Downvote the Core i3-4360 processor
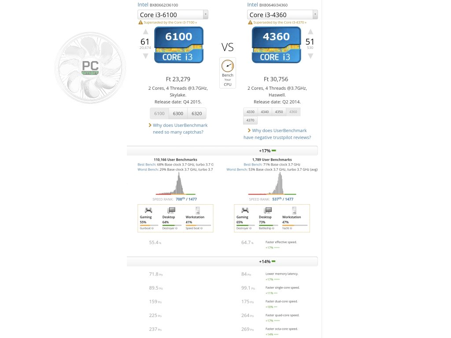The width and height of the screenshot is (451, 338). tap(311, 56)
